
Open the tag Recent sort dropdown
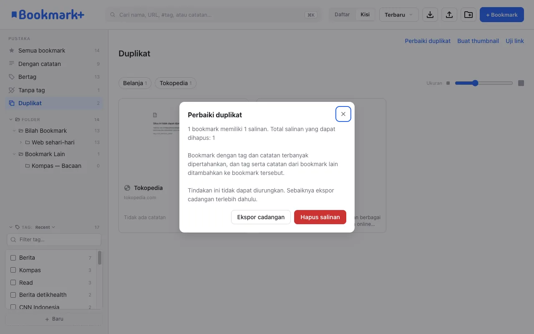click(x=45, y=227)
